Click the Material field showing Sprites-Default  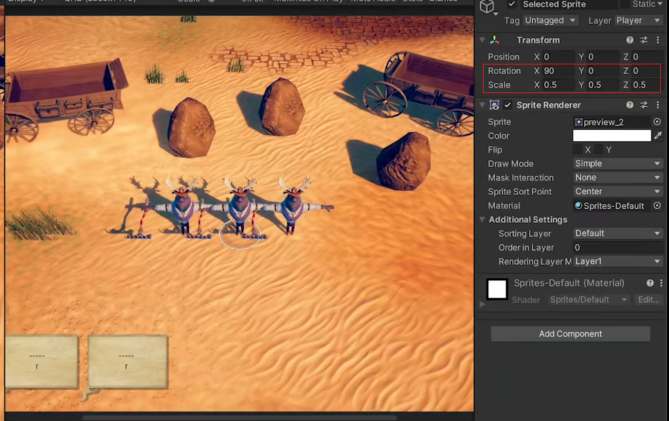[612, 206]
